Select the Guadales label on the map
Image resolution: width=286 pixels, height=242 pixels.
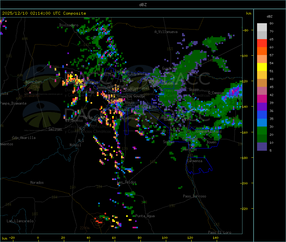point(170,68)
